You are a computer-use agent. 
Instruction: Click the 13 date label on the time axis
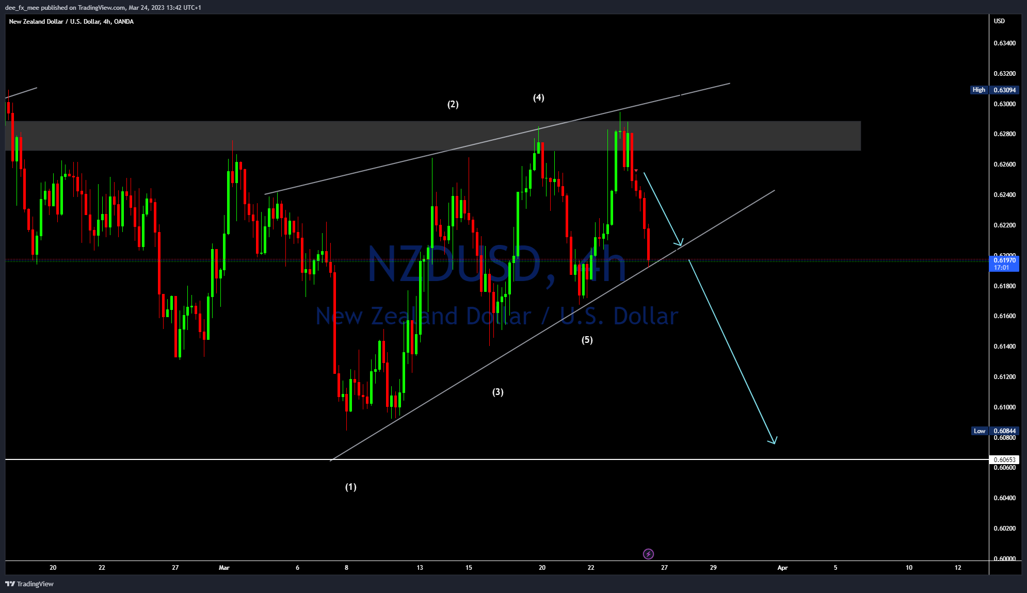pyautogui.click(x=420, y=568)
